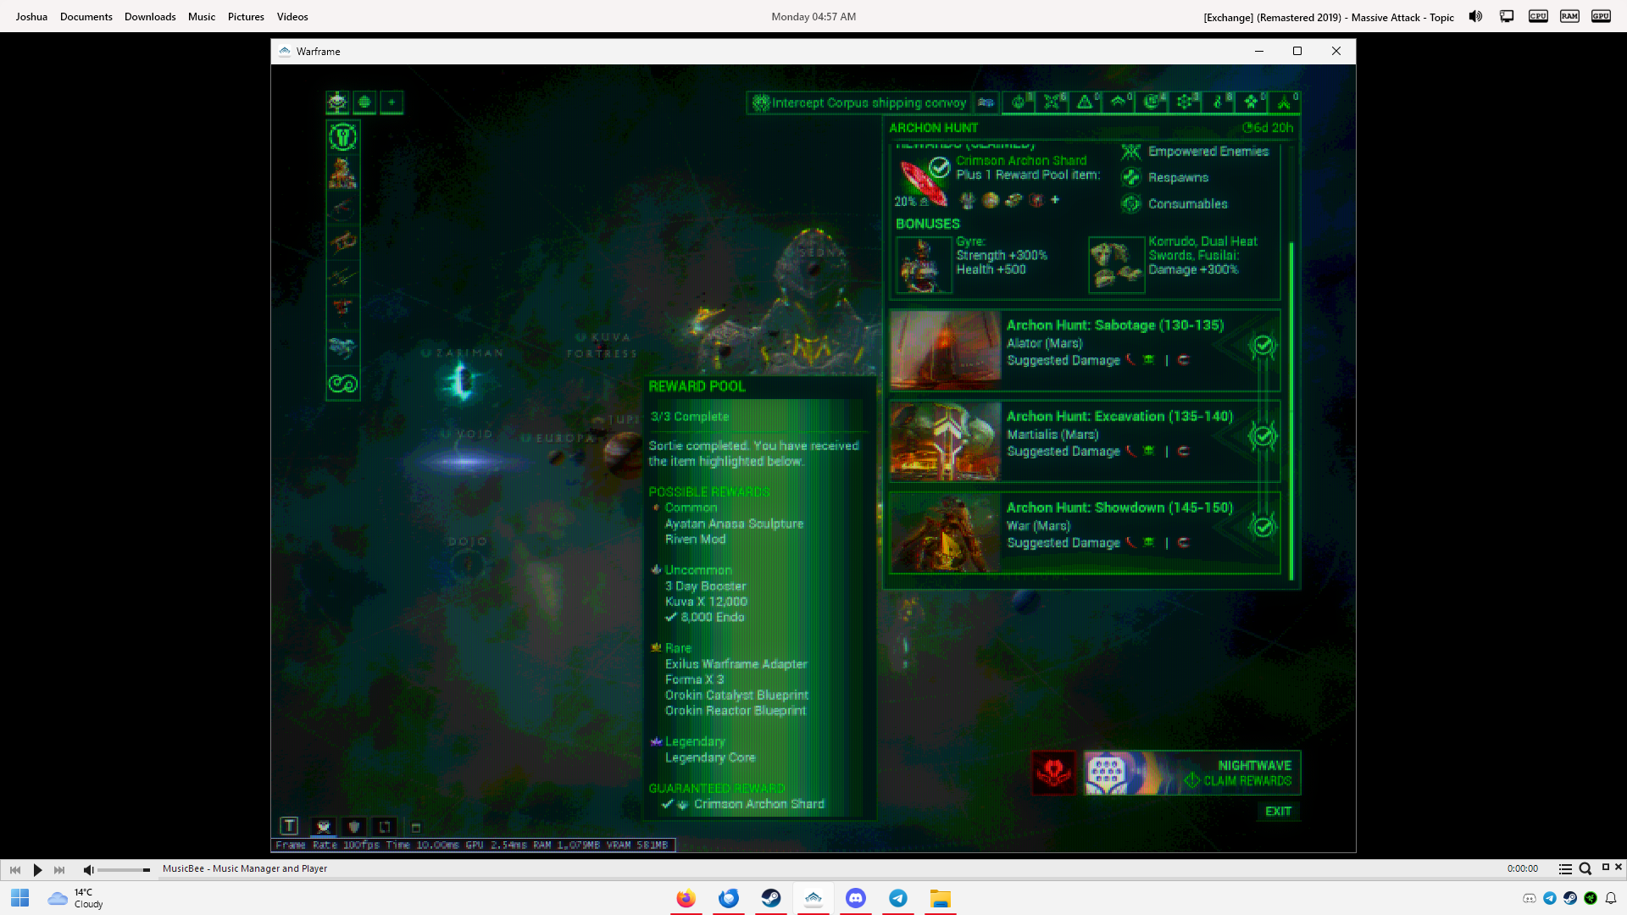Viewport: 1627px width, 915px height.
Task: Click the T text-mode icon at bottom left
Action: pos(289,826)
